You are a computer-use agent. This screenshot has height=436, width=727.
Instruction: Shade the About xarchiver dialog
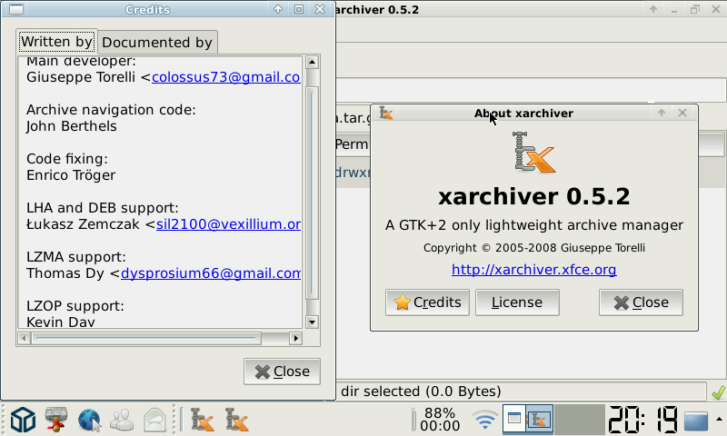(x=662, y=113)
